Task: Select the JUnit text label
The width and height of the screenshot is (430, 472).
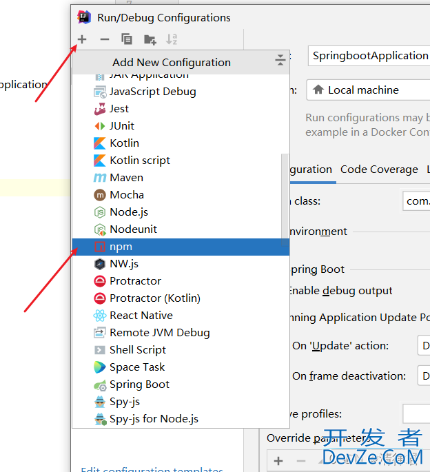Action: coord(122,126)
